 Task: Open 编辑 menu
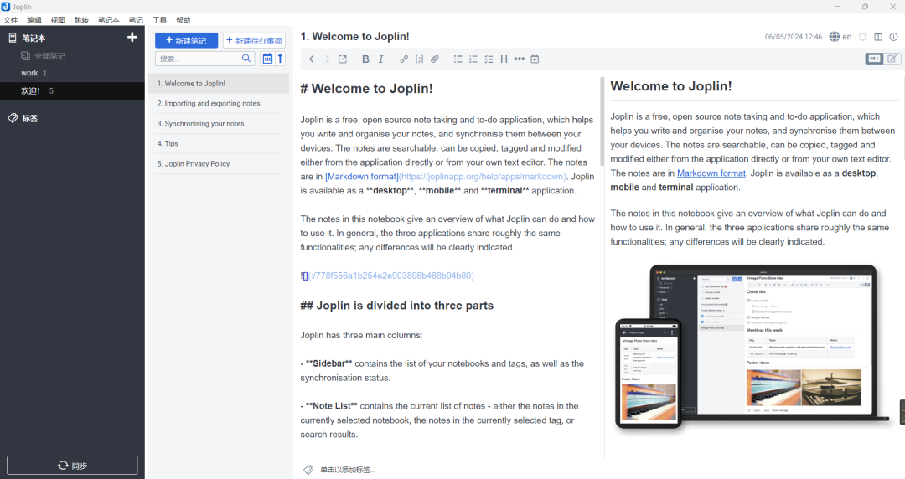coord(34,19)
